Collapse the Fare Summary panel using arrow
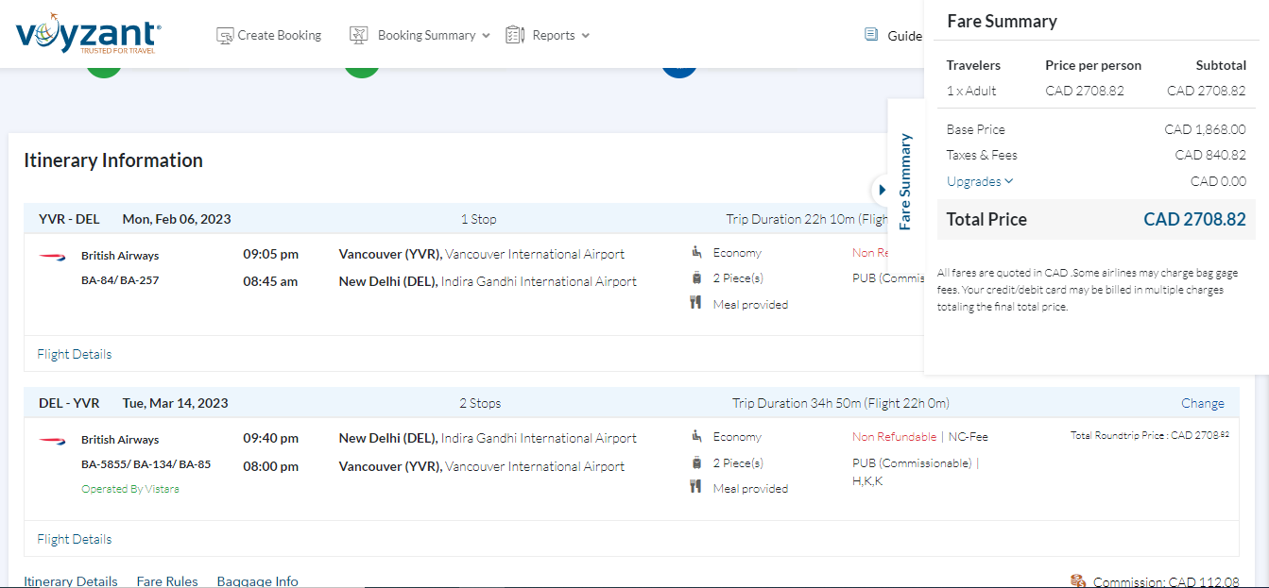Image resolution: width=1269 pixels, height=588 pixels. point(882,190)
